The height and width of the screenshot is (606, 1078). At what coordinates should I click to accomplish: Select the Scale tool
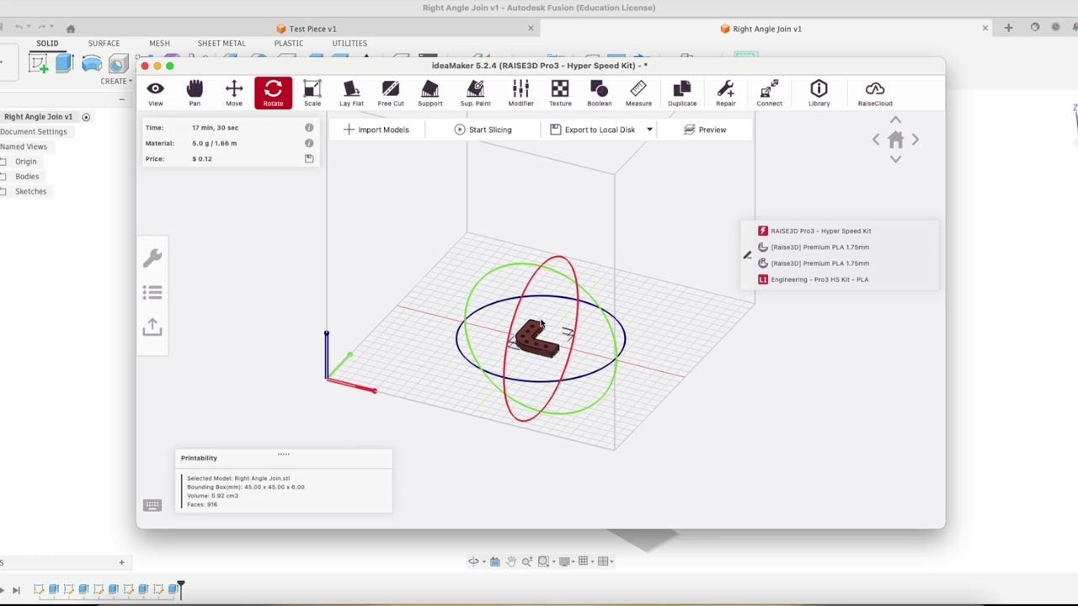(312, 93)
